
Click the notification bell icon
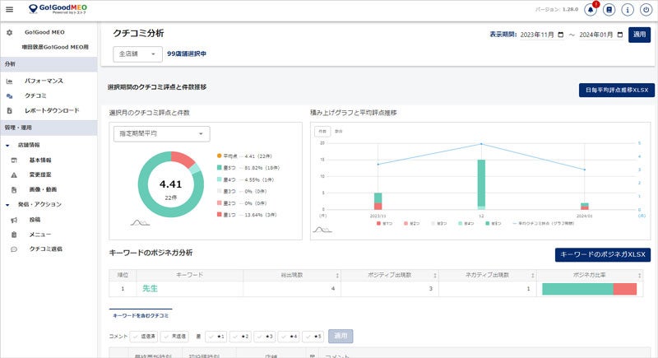tap(590, 10)
